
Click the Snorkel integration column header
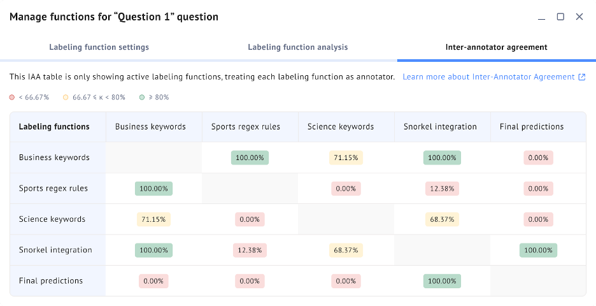pyautogui.click(x=440, y=127)
